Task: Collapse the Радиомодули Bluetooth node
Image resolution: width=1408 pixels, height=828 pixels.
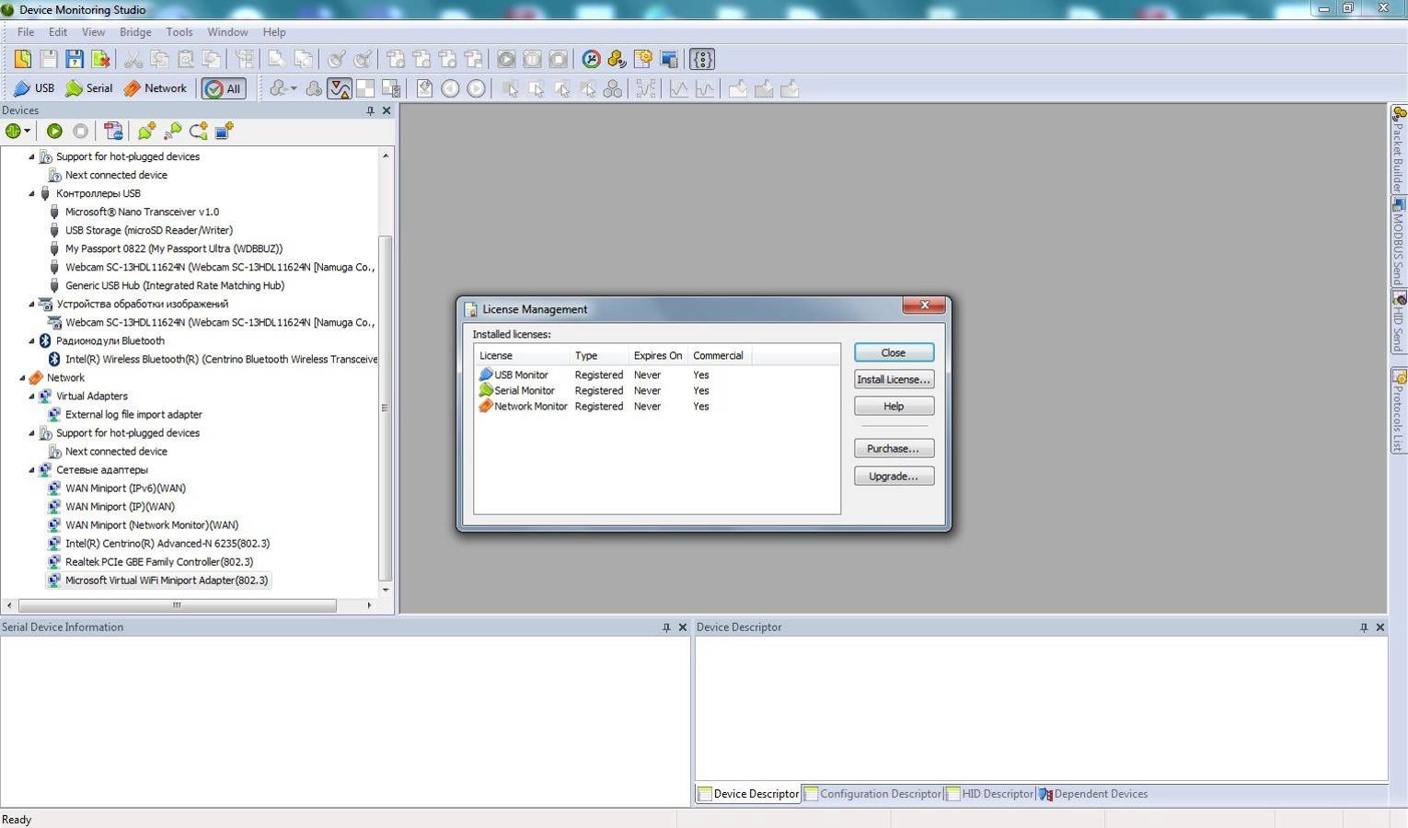Action: pyautogui.click(x=31, y=340)
